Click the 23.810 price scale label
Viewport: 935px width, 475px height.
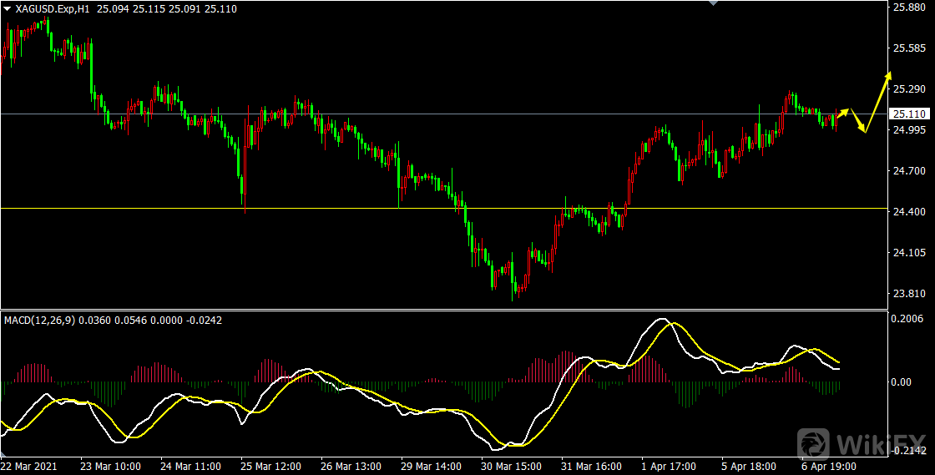pyautogui.click(x=908, y=293)
